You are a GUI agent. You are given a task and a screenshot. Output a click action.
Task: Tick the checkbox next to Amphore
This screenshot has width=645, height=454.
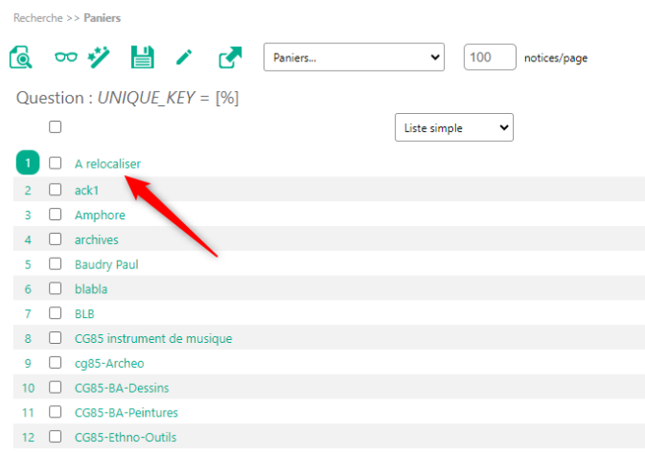56,215
